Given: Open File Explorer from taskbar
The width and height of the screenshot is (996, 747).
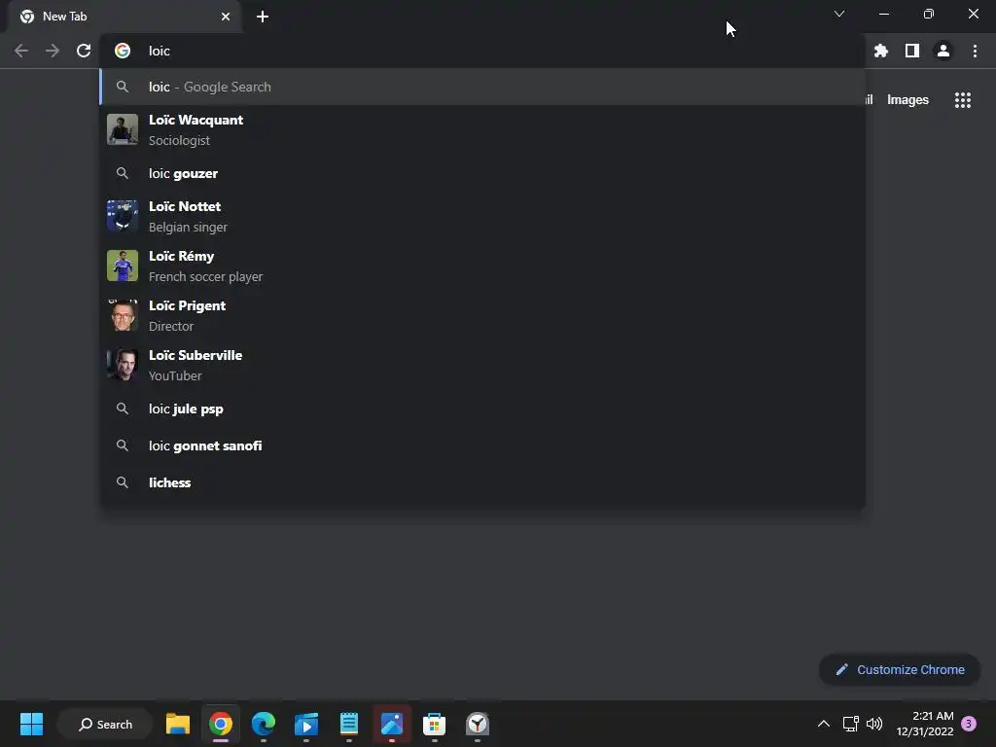Looking at the screenshot, I should coord(178,724).
